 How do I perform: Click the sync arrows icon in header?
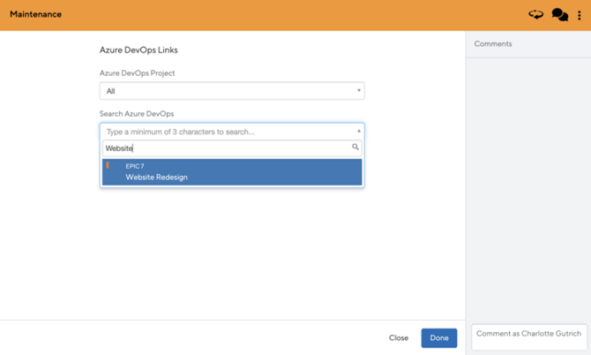coord(535,15)
